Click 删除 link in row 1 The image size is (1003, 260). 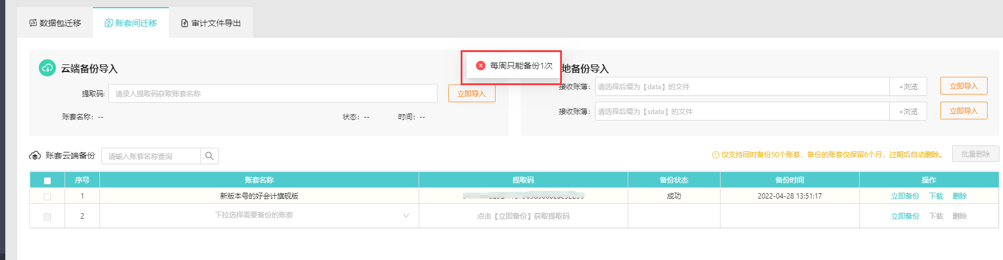point(959,196)
